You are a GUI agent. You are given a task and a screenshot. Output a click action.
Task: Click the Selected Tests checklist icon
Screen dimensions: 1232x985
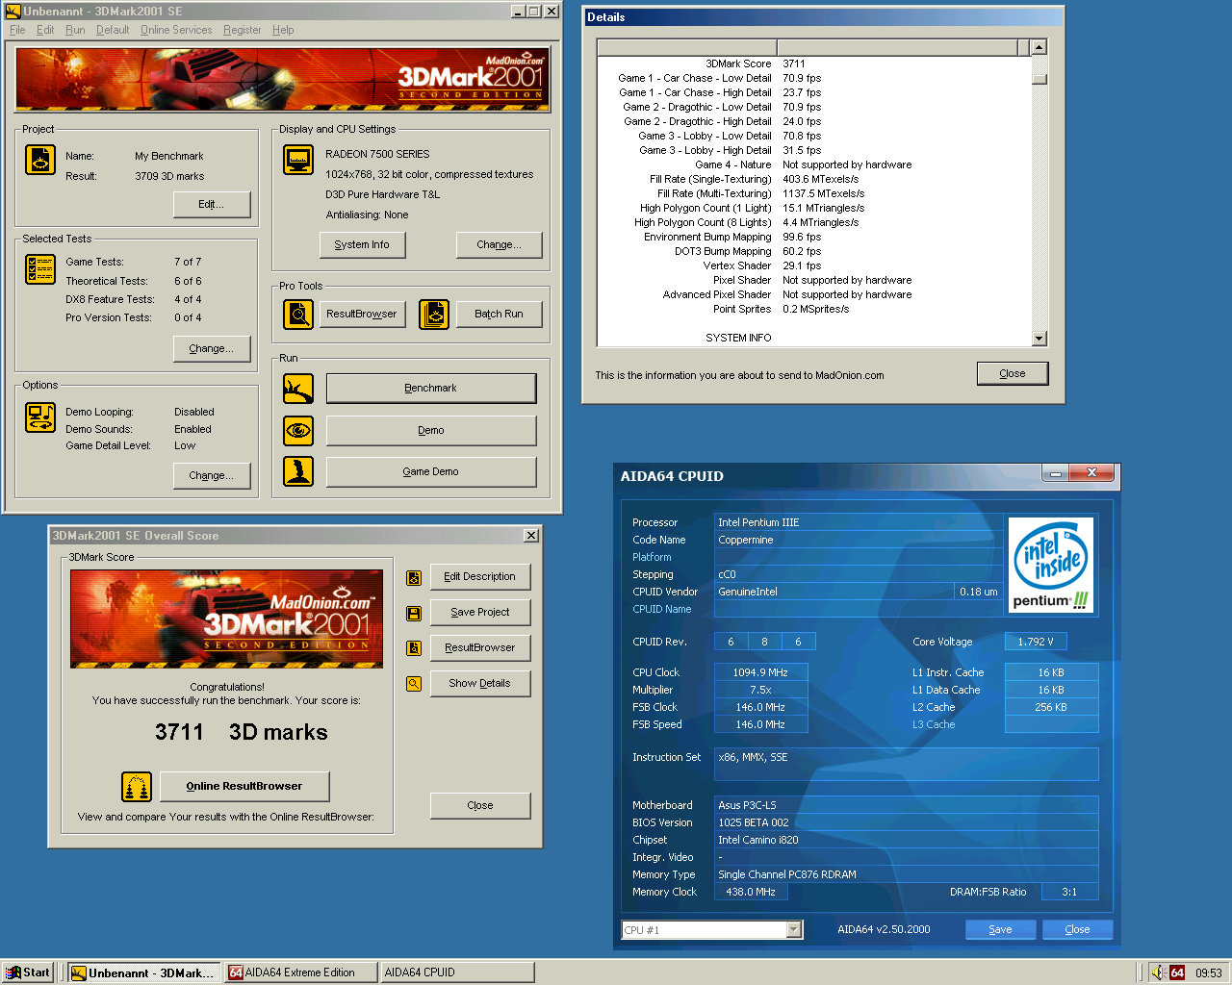[40, 269]
